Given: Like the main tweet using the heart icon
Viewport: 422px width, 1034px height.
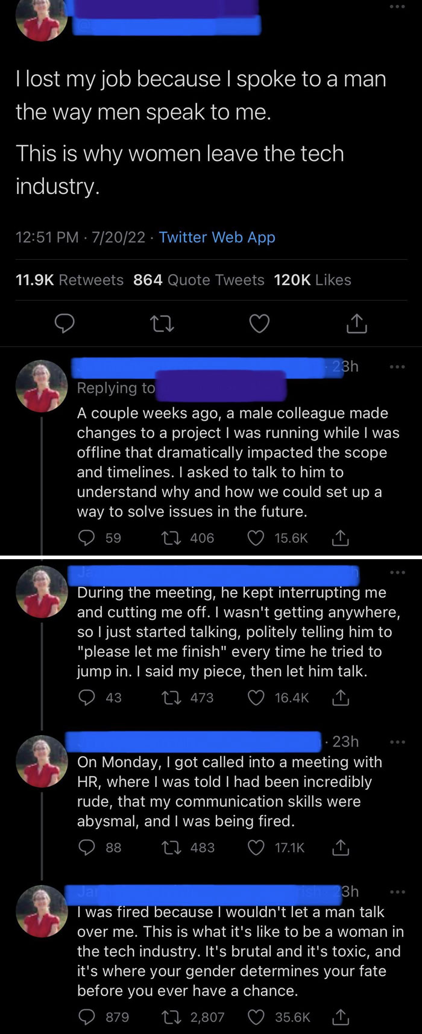Looking at the screenshot, I should click(x=259, y=324).
